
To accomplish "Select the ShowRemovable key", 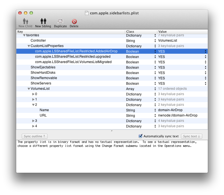I will point(44,78).
